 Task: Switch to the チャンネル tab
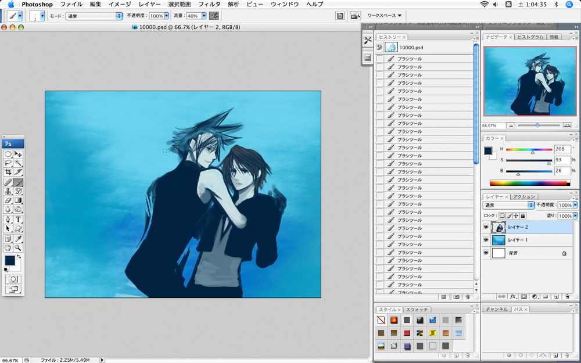496,309
